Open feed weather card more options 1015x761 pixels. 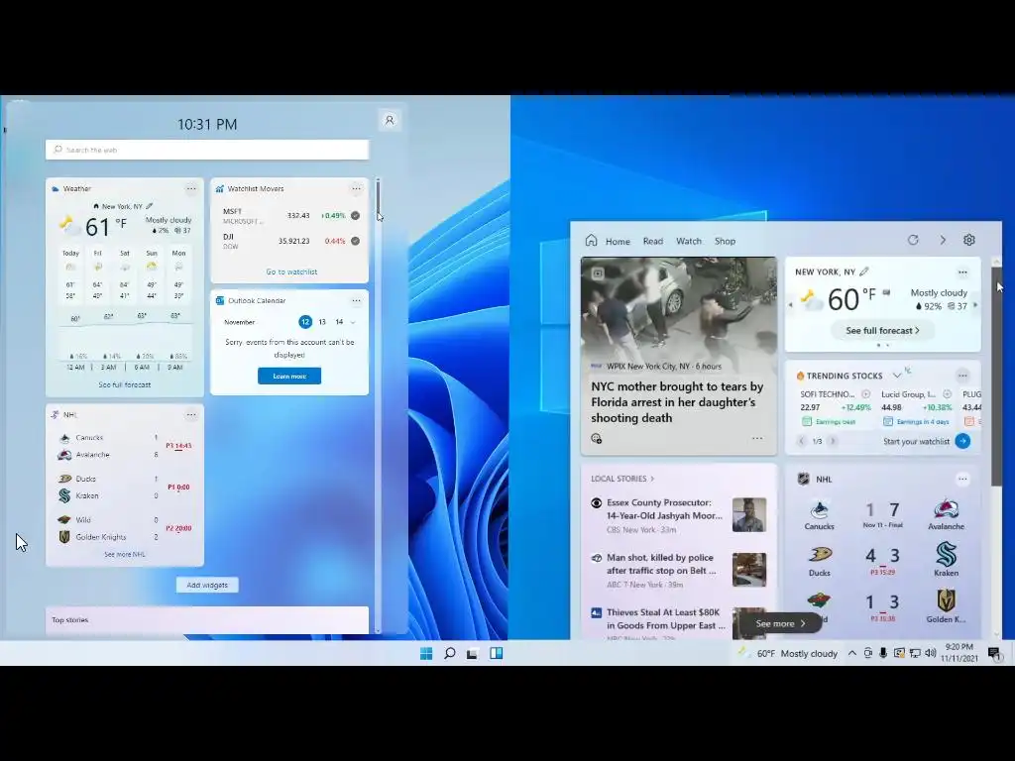click(x=962, y=272)
